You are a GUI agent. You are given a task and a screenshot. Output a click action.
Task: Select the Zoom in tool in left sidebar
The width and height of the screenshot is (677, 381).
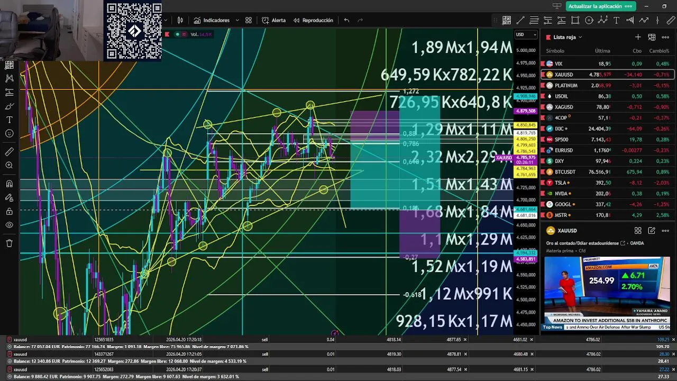pyautogui.click(x=9, y=166)
